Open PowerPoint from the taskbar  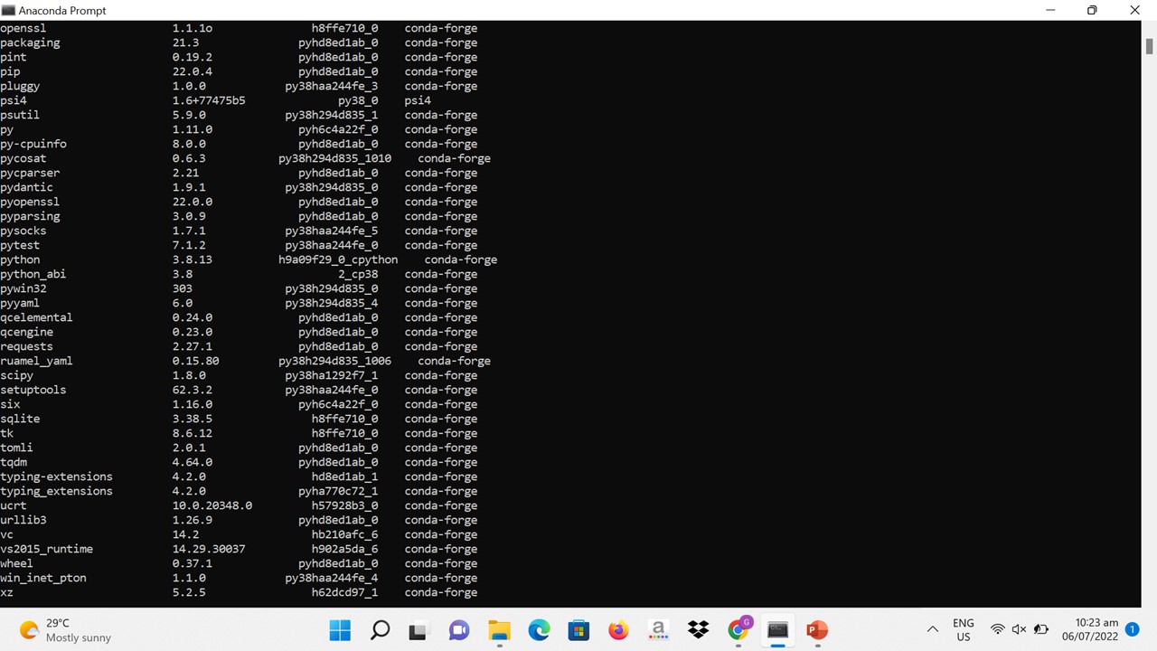coord(816,630)
